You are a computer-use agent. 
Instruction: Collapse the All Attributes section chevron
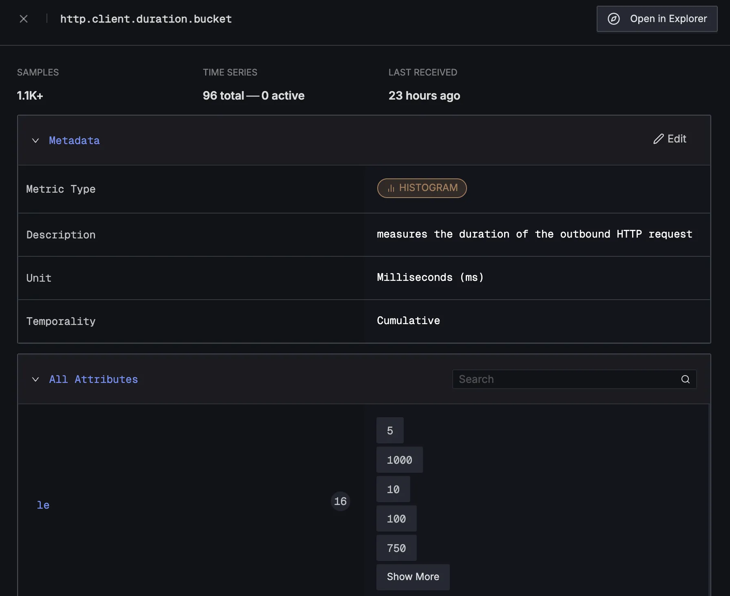pos(35,379)
